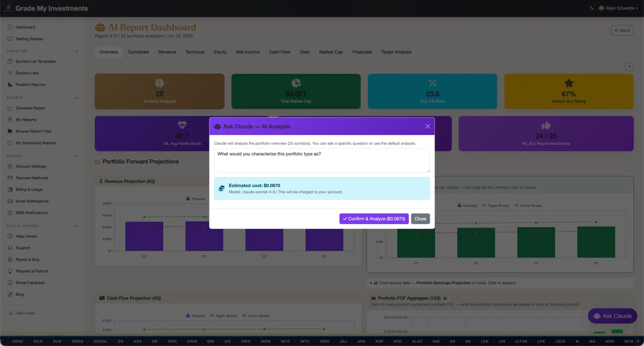
Task: Click the My Scheduled Reports clock icon
Action: pyautogui.click(x=10, y=143)
